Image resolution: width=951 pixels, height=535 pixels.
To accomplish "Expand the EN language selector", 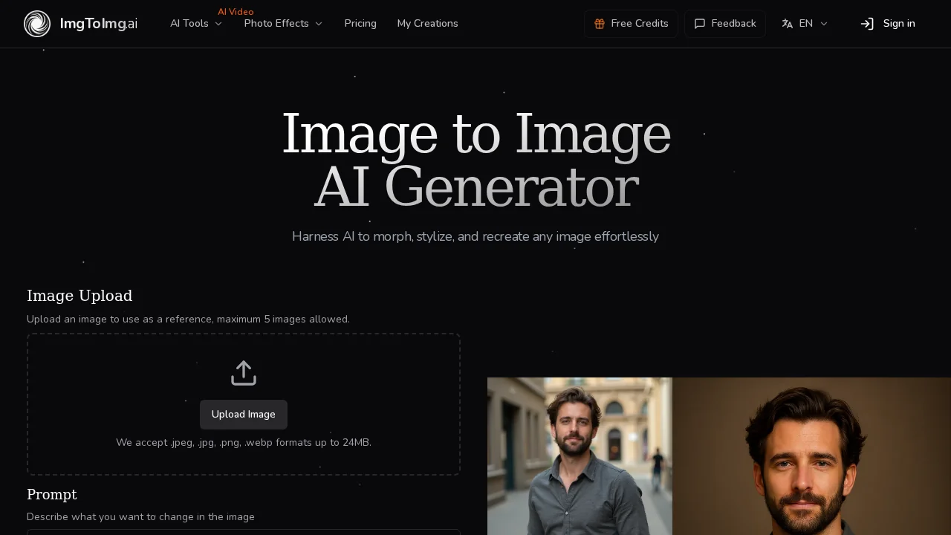I will click(805, 23).
